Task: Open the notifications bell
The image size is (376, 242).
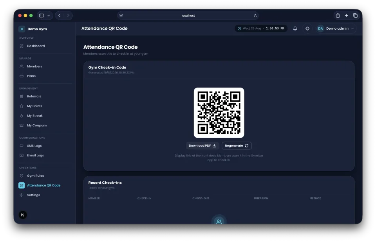Action: pos(295,29)
